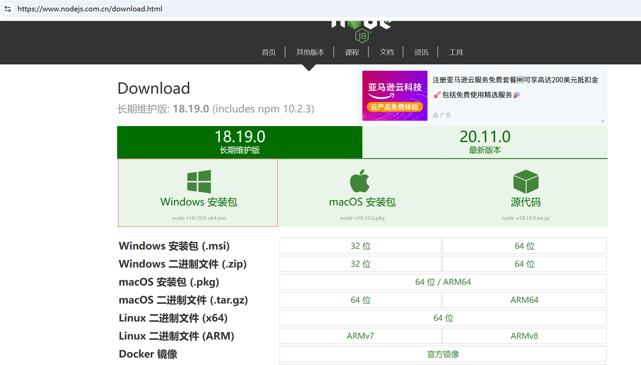Download the 32 位 Windows 二进制文件 (.zip)
The image size is (641, 365).
pyautogui.click(x=360, y=263)
